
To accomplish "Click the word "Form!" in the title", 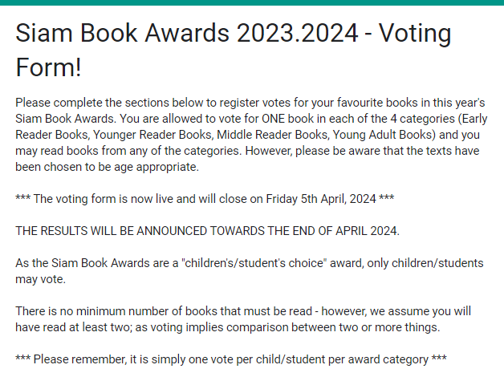I will coord(48,67).
